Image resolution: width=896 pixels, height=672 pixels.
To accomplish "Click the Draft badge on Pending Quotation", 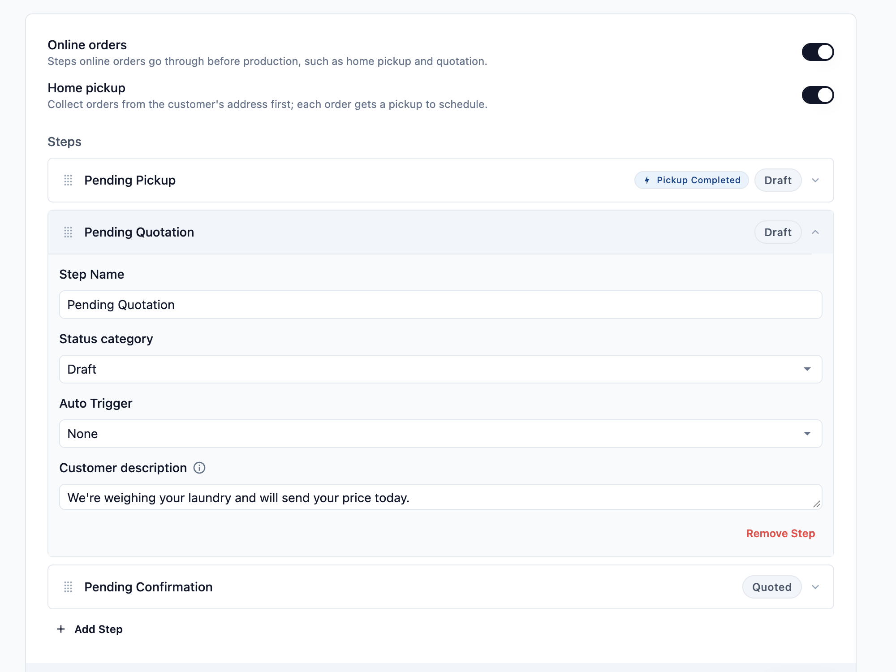I will [778, 232].
